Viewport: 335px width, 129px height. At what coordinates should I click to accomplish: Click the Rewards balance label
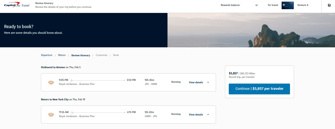pyautogui.click(x=230, y=5)
